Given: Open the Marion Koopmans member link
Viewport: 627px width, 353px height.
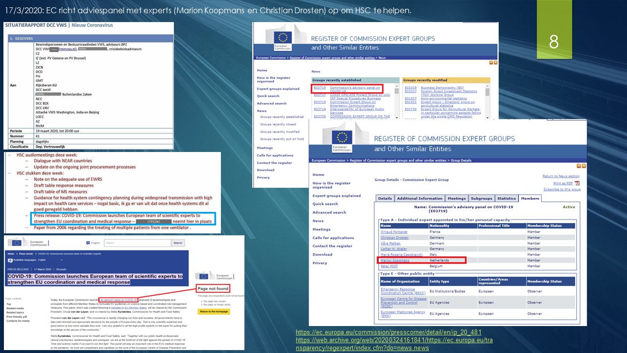Looking at the screenshot, I should coord(395,260).
